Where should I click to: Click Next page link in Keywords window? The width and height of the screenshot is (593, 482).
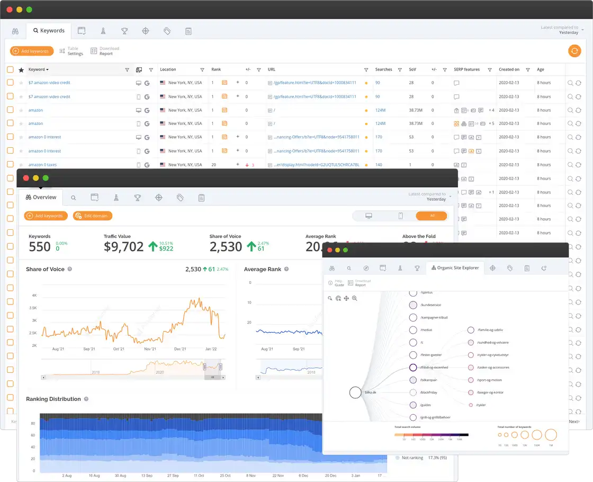[x=574, y=422]
